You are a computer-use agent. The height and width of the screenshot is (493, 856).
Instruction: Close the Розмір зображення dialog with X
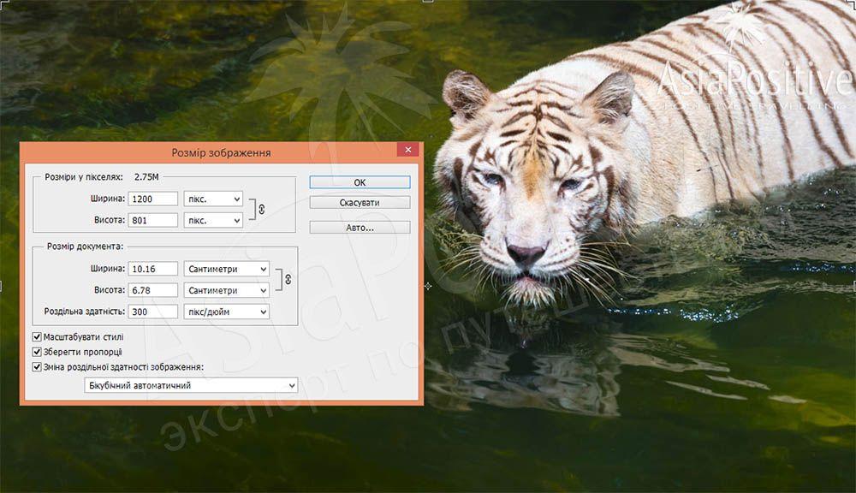(407, 151)
